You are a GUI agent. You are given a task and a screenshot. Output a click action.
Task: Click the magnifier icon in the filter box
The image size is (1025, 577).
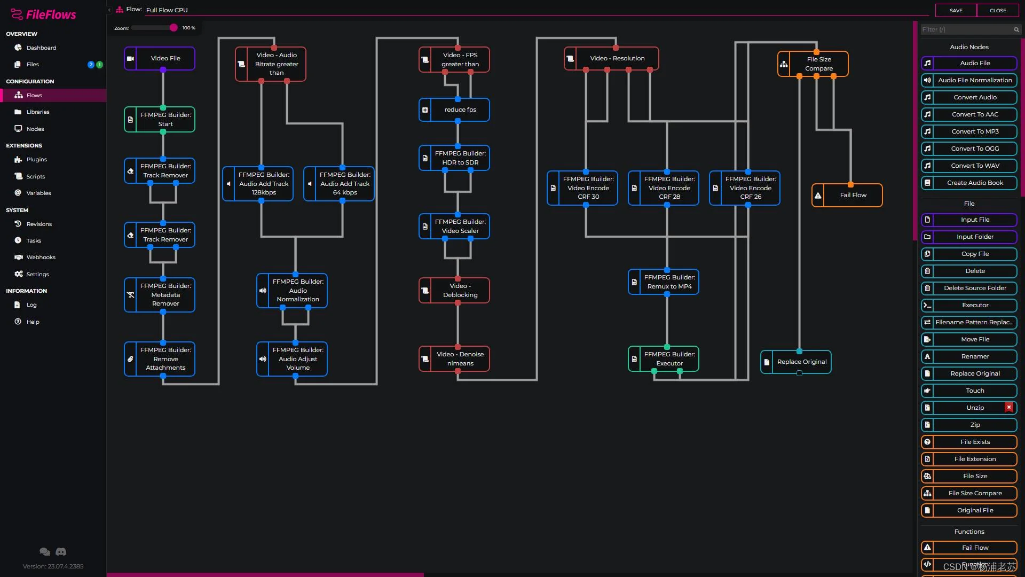coord(1016,29)
